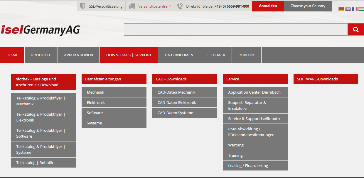Open the ROBOTIK menu item
This screenshot has height=179, width=364.
tap(246, 55)
